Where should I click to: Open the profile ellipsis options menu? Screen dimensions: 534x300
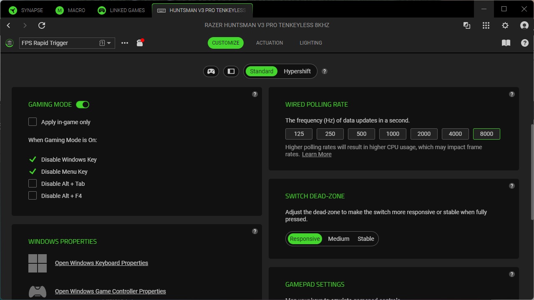click(124, 43)
